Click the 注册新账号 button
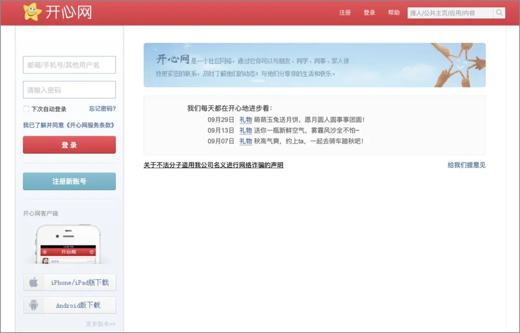 (x=69, y=181)
